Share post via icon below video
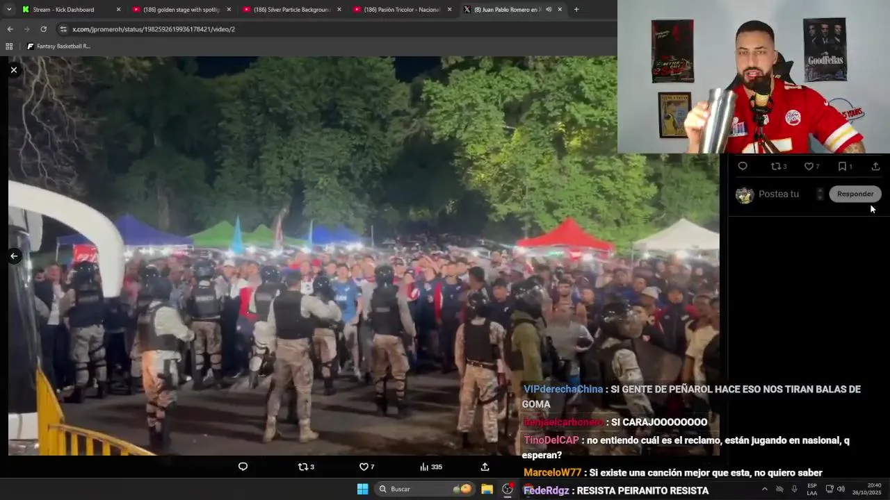 click(x=485, y=467)
